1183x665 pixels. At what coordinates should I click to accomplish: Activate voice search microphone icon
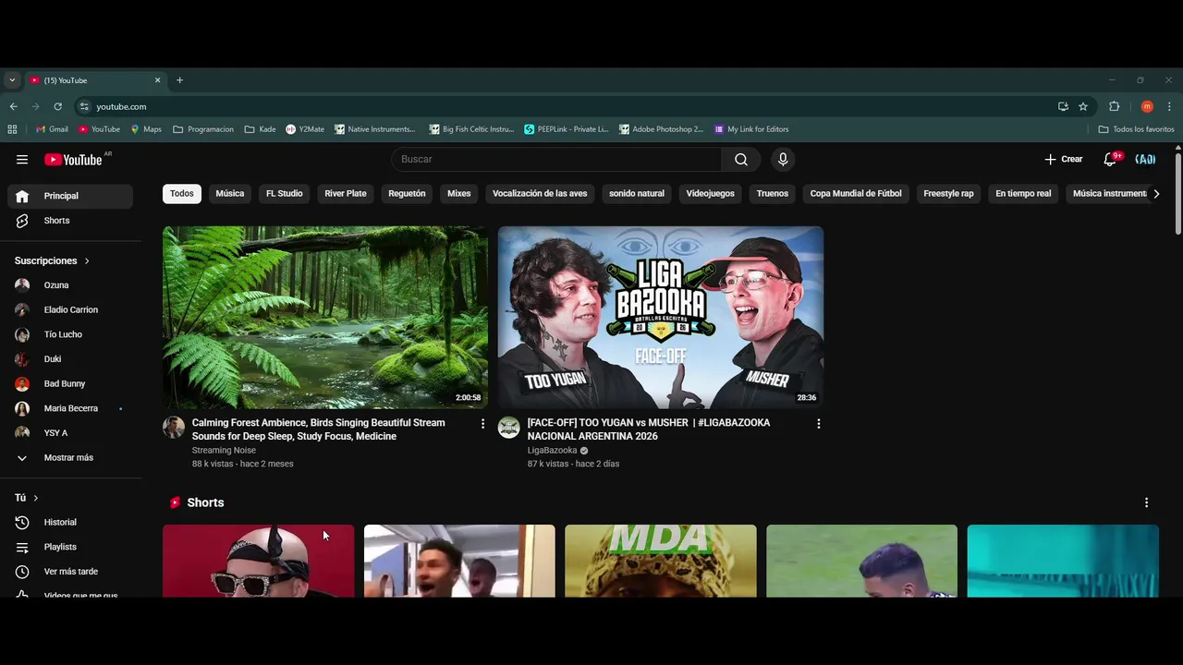coord(783,160)
